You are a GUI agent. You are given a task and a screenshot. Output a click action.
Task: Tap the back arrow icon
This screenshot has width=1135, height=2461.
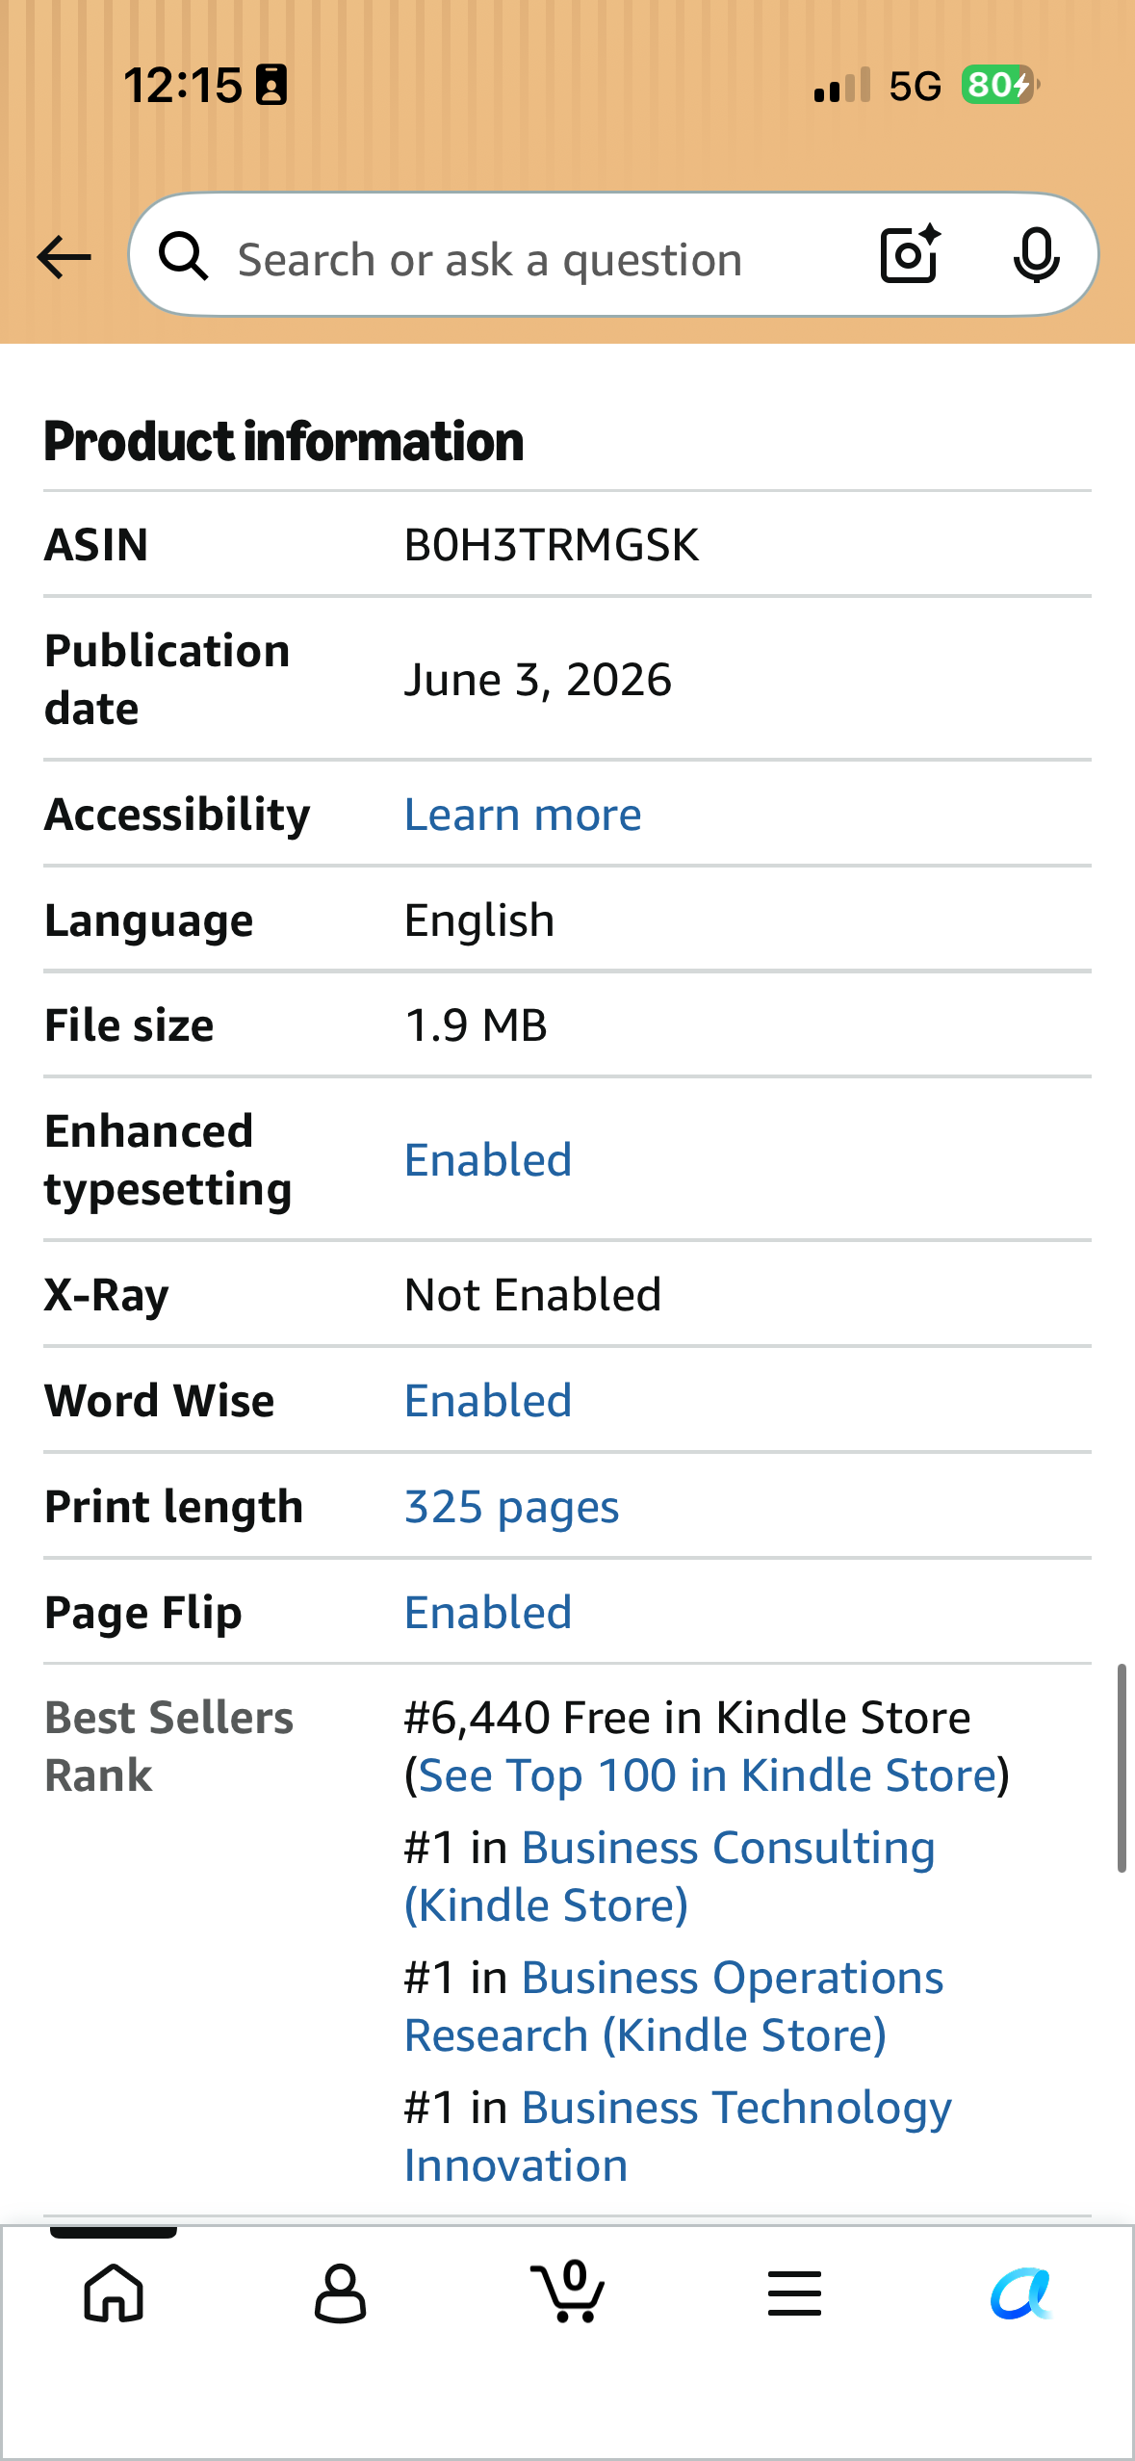coord(64,257)
